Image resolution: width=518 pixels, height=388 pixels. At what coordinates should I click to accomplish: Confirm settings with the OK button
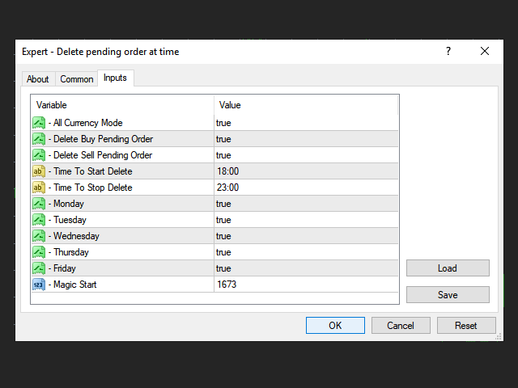tap(335, 326)
